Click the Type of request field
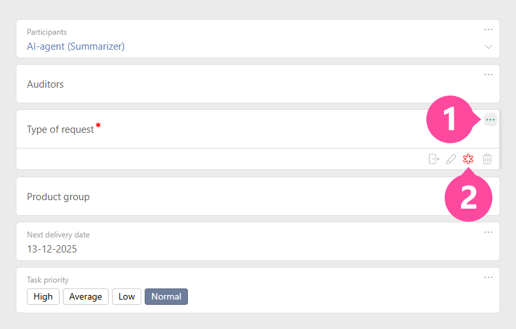The image size is (516, 329). (60, 130)
